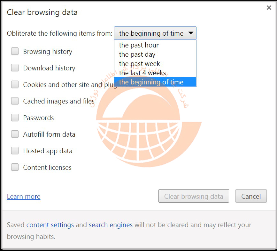The image size is (277, 251).
Task: Toggle the Passwords checkbox
Action: tap(15, 118)
